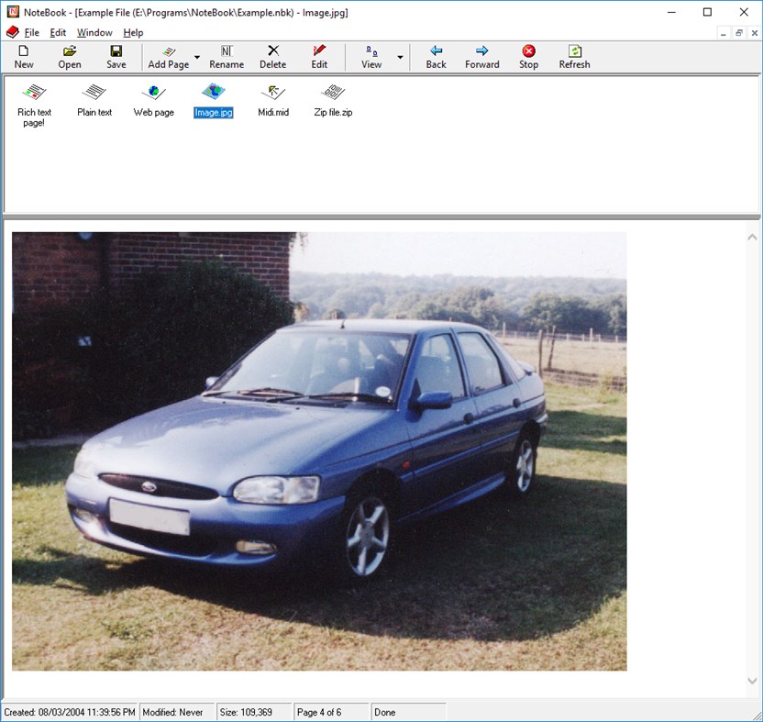This screenshot has width=763, height=722.
Task: Expand the Add Page dropdown arrow
Action: (196, 57)
